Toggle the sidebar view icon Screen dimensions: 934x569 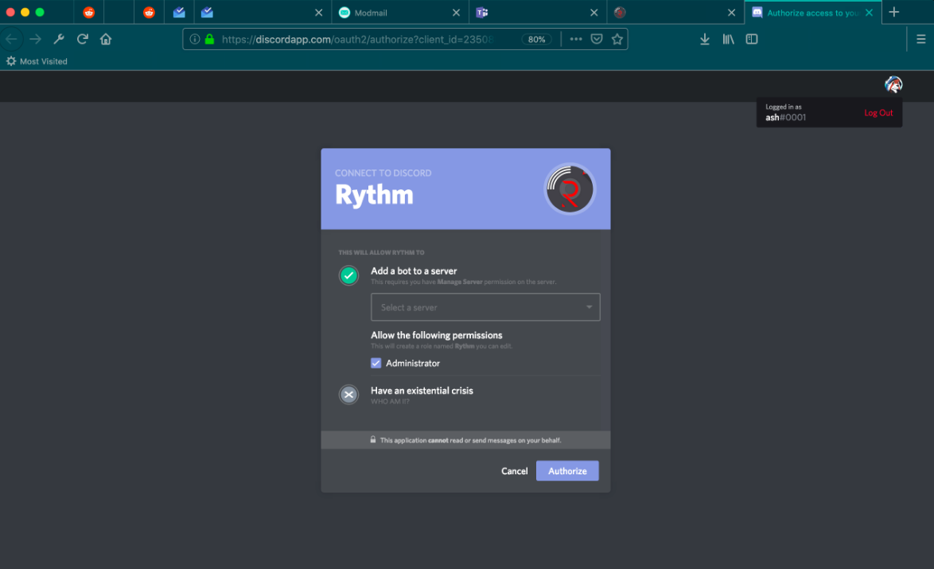(x=752, y=39)
